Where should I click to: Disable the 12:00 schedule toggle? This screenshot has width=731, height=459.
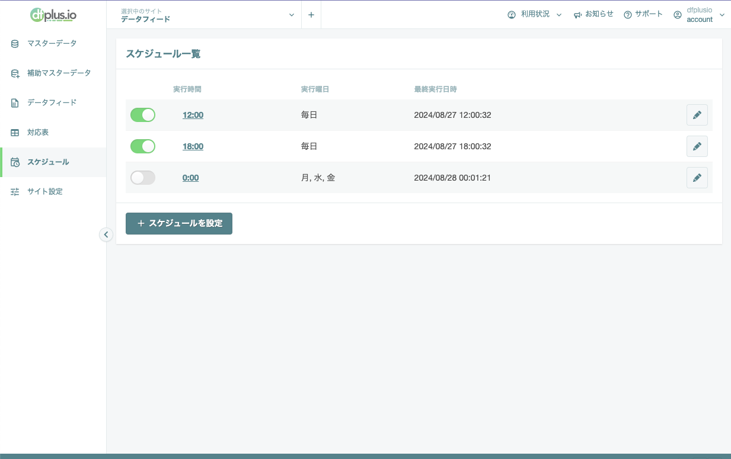click(143, 115)
